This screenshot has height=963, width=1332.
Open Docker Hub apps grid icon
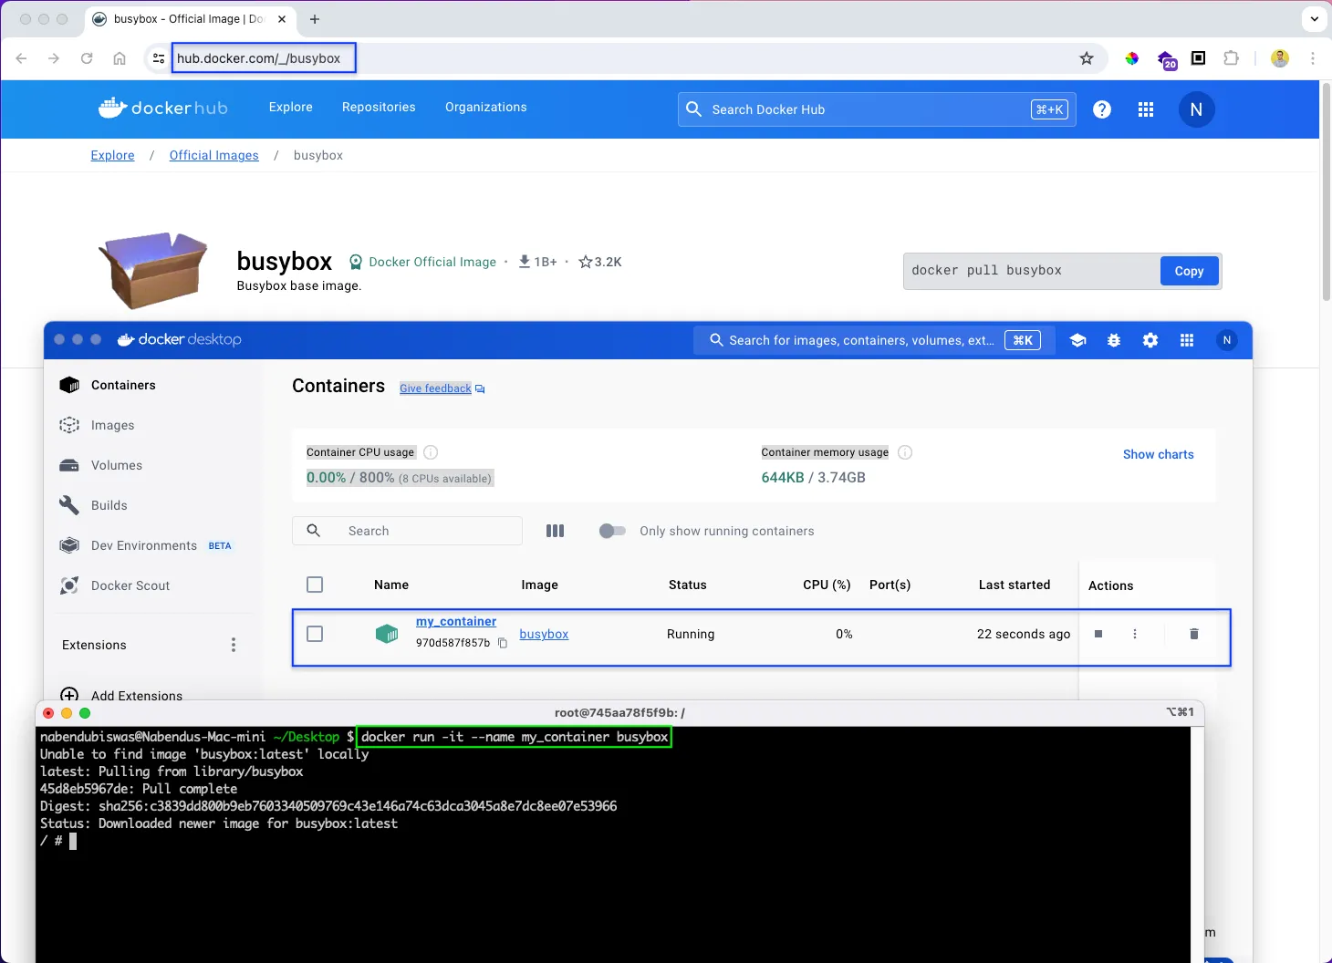[1146, 109]
